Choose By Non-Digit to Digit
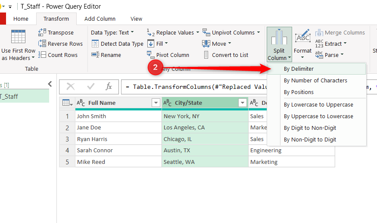Screen dimensions: 377x223 click(x=317, y=139)
